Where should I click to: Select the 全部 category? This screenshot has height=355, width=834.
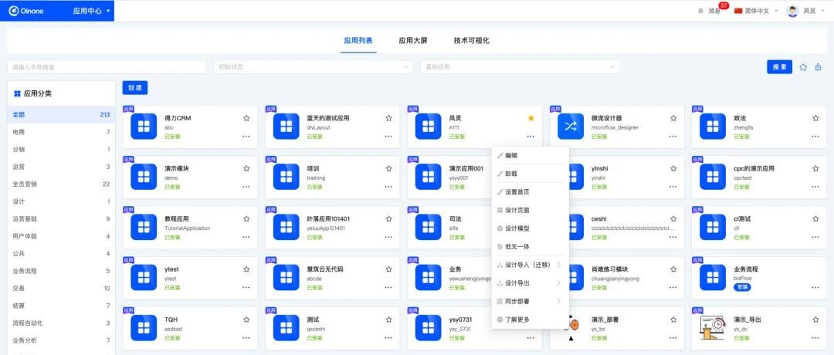point(61,114)
